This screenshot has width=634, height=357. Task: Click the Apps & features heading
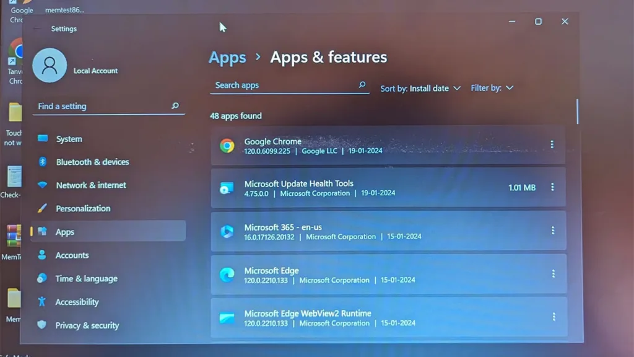tap(328, 57)
